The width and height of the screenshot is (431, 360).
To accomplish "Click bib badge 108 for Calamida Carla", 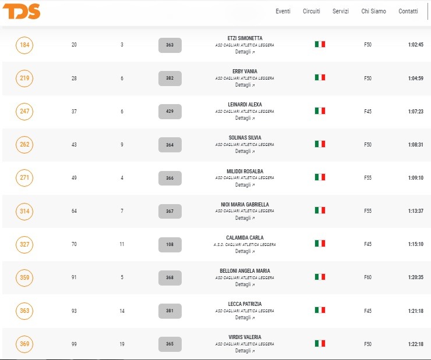I will 170,244.
